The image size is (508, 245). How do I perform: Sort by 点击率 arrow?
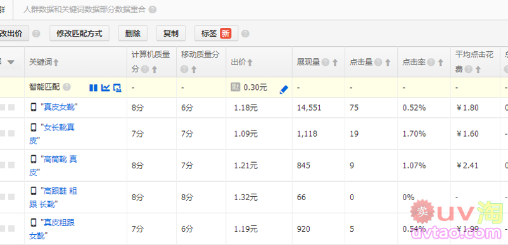coord(440,63)
